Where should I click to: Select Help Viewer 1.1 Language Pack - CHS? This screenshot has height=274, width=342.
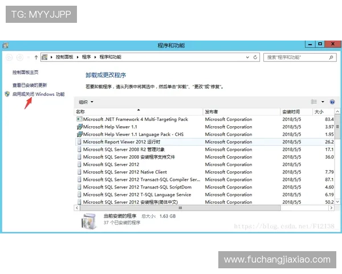(x=205, y=134)
